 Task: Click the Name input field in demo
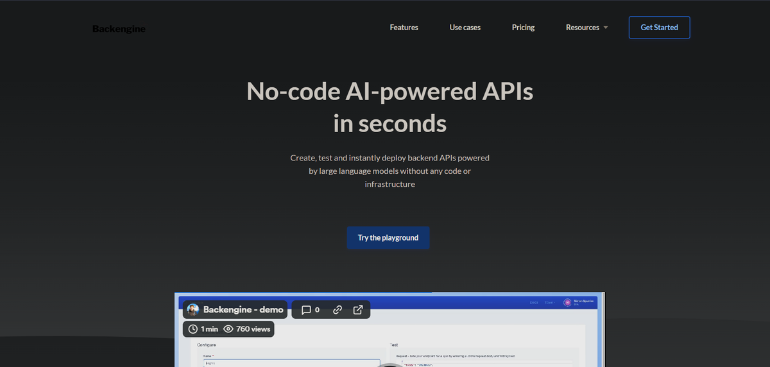point(289,363)
